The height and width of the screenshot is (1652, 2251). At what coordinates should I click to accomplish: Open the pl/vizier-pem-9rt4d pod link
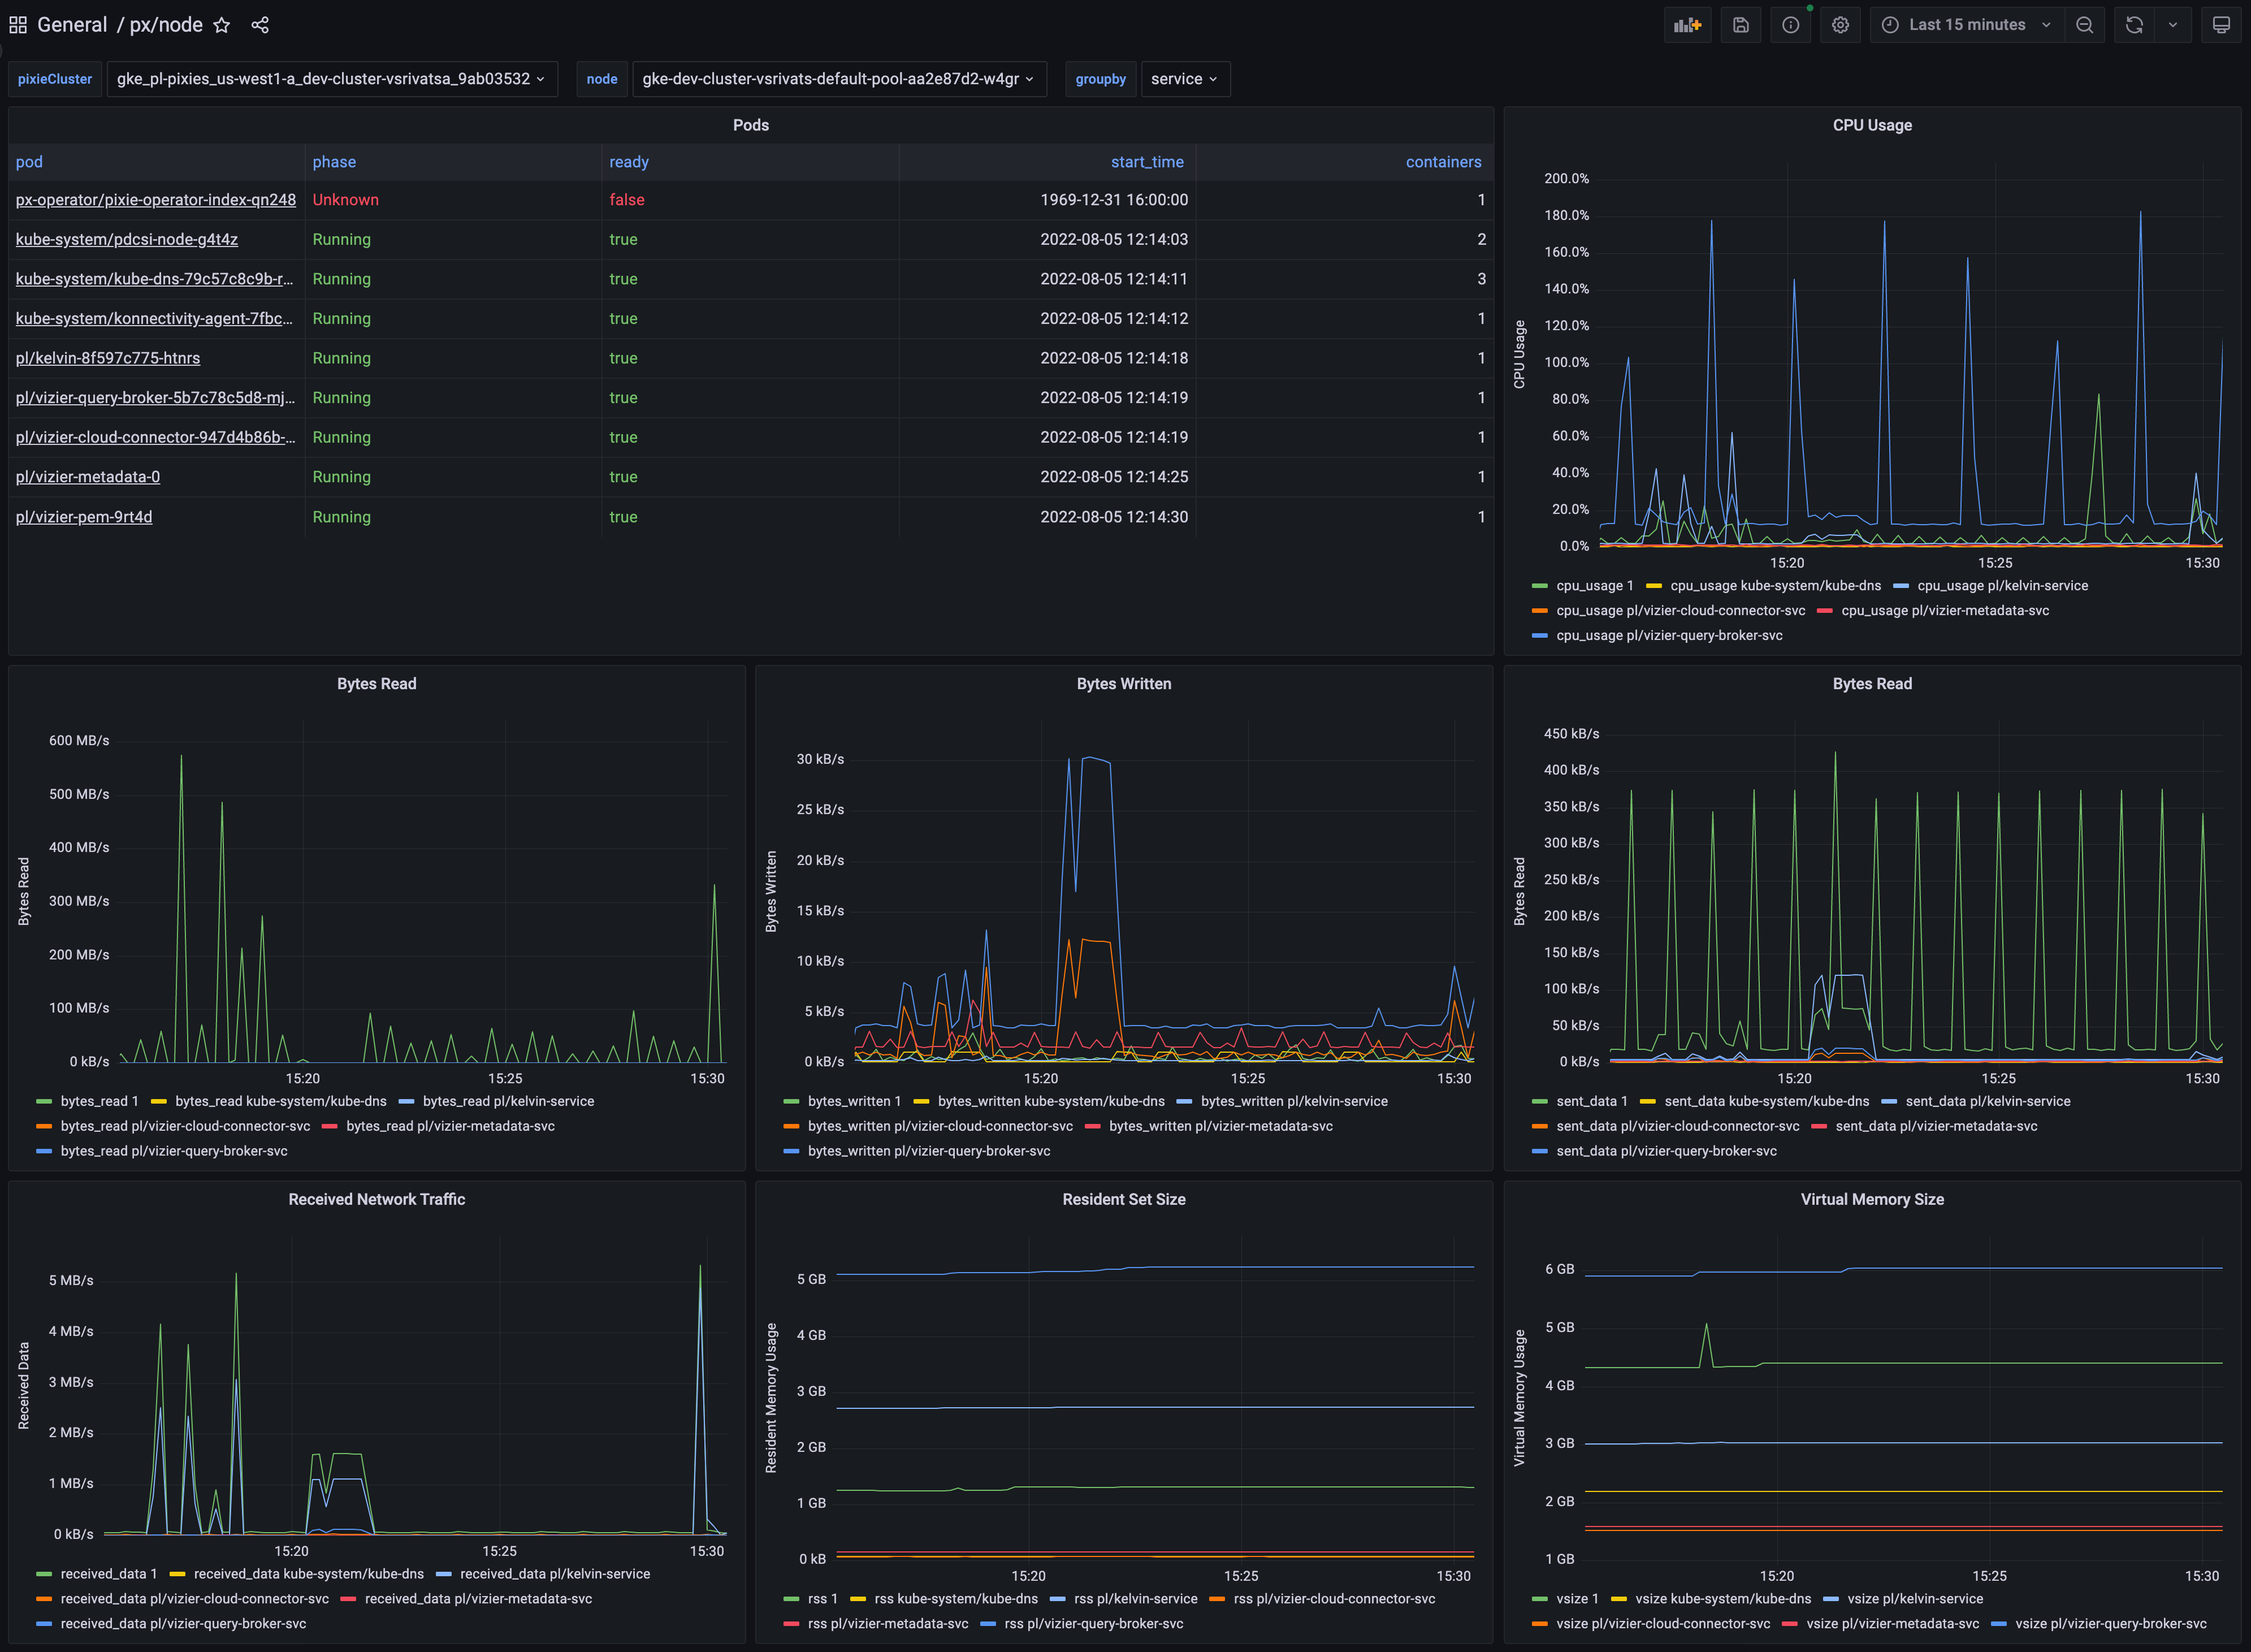point(84,517)
